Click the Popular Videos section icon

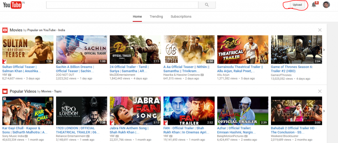tap(5, 91)
